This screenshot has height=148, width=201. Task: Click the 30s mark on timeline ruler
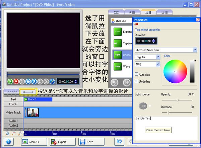tap(113, 134)
